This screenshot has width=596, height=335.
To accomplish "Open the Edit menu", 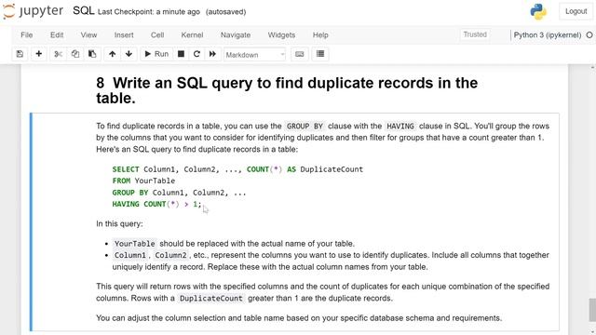I will tap(57, 35).
